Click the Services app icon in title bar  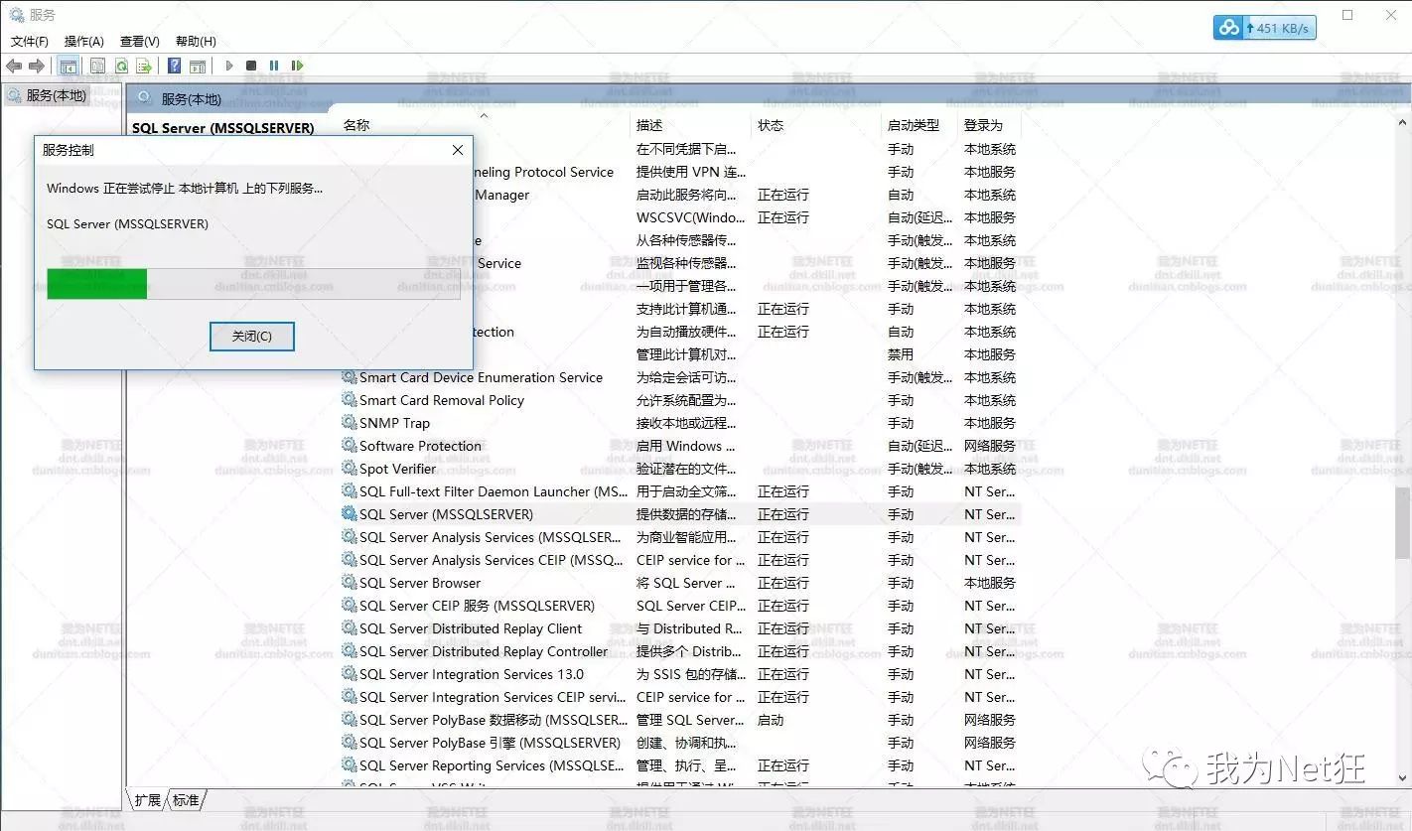(16, 14)
